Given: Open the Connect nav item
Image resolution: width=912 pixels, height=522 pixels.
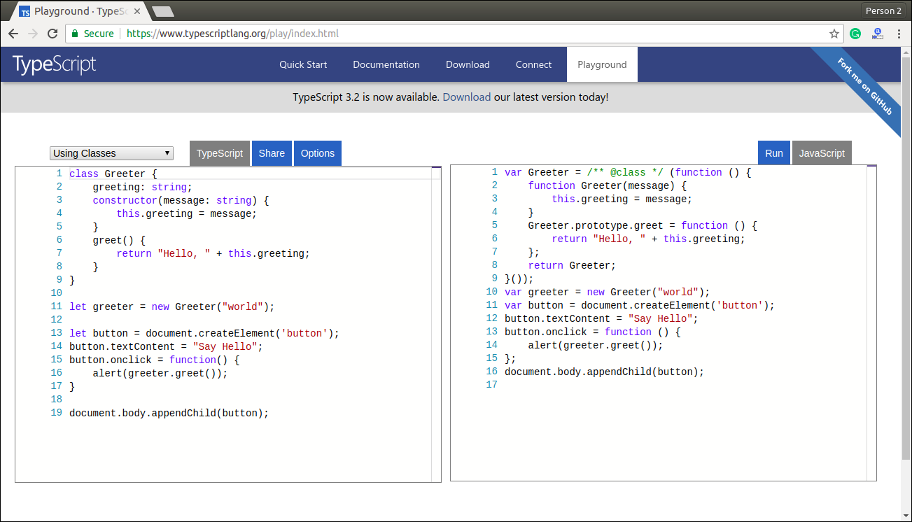Looking at the screenshot, I should [x=534, y=64].
